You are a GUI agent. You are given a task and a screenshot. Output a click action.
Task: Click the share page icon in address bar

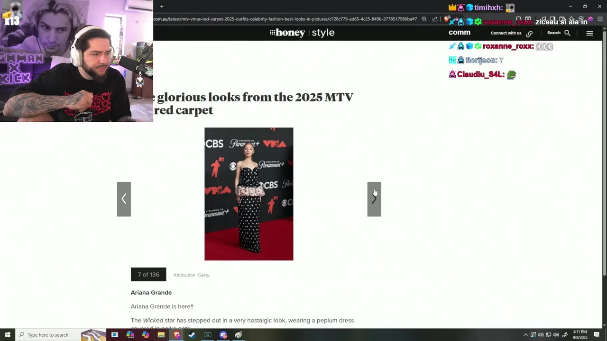435,19
